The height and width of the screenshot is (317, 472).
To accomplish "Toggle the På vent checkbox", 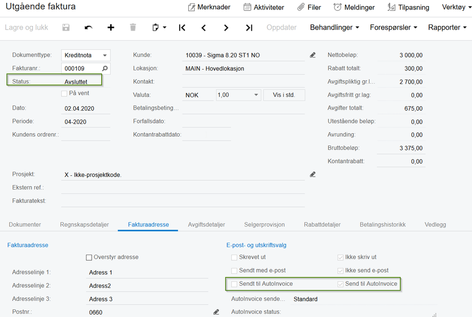I will [x=64, y=94].
